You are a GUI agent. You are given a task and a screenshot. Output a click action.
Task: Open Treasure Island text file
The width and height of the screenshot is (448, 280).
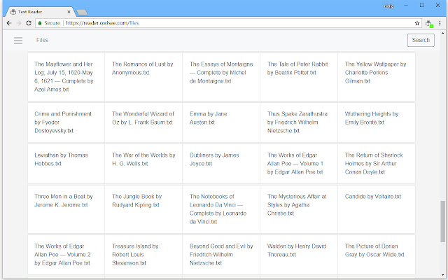click(135, 255)
